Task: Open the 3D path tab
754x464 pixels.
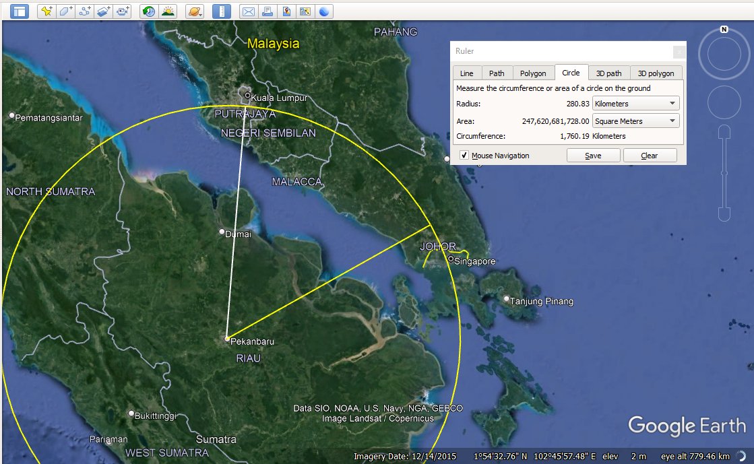Action: (x=608, y=73)
